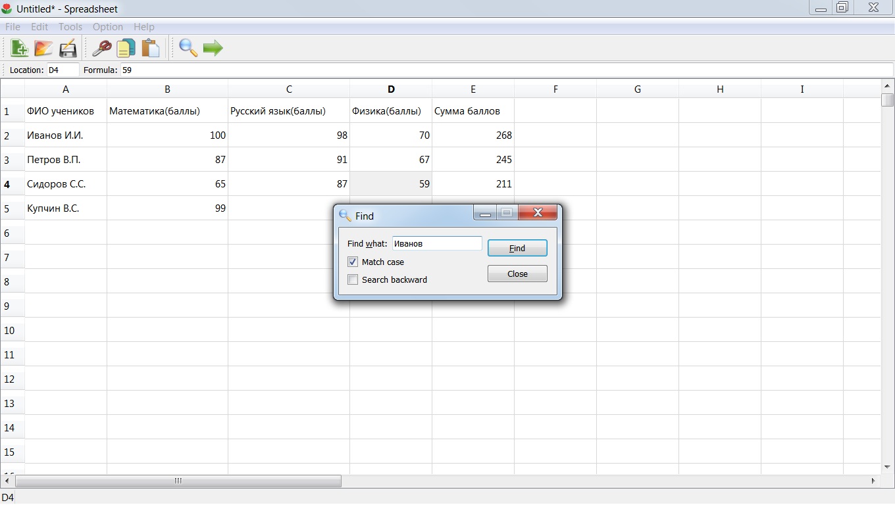Image resolution: width=895 pixels, height=505 pixels.
Task: Paste from clipboard using the clipboard icon
Action: click(x=151, y=48)
